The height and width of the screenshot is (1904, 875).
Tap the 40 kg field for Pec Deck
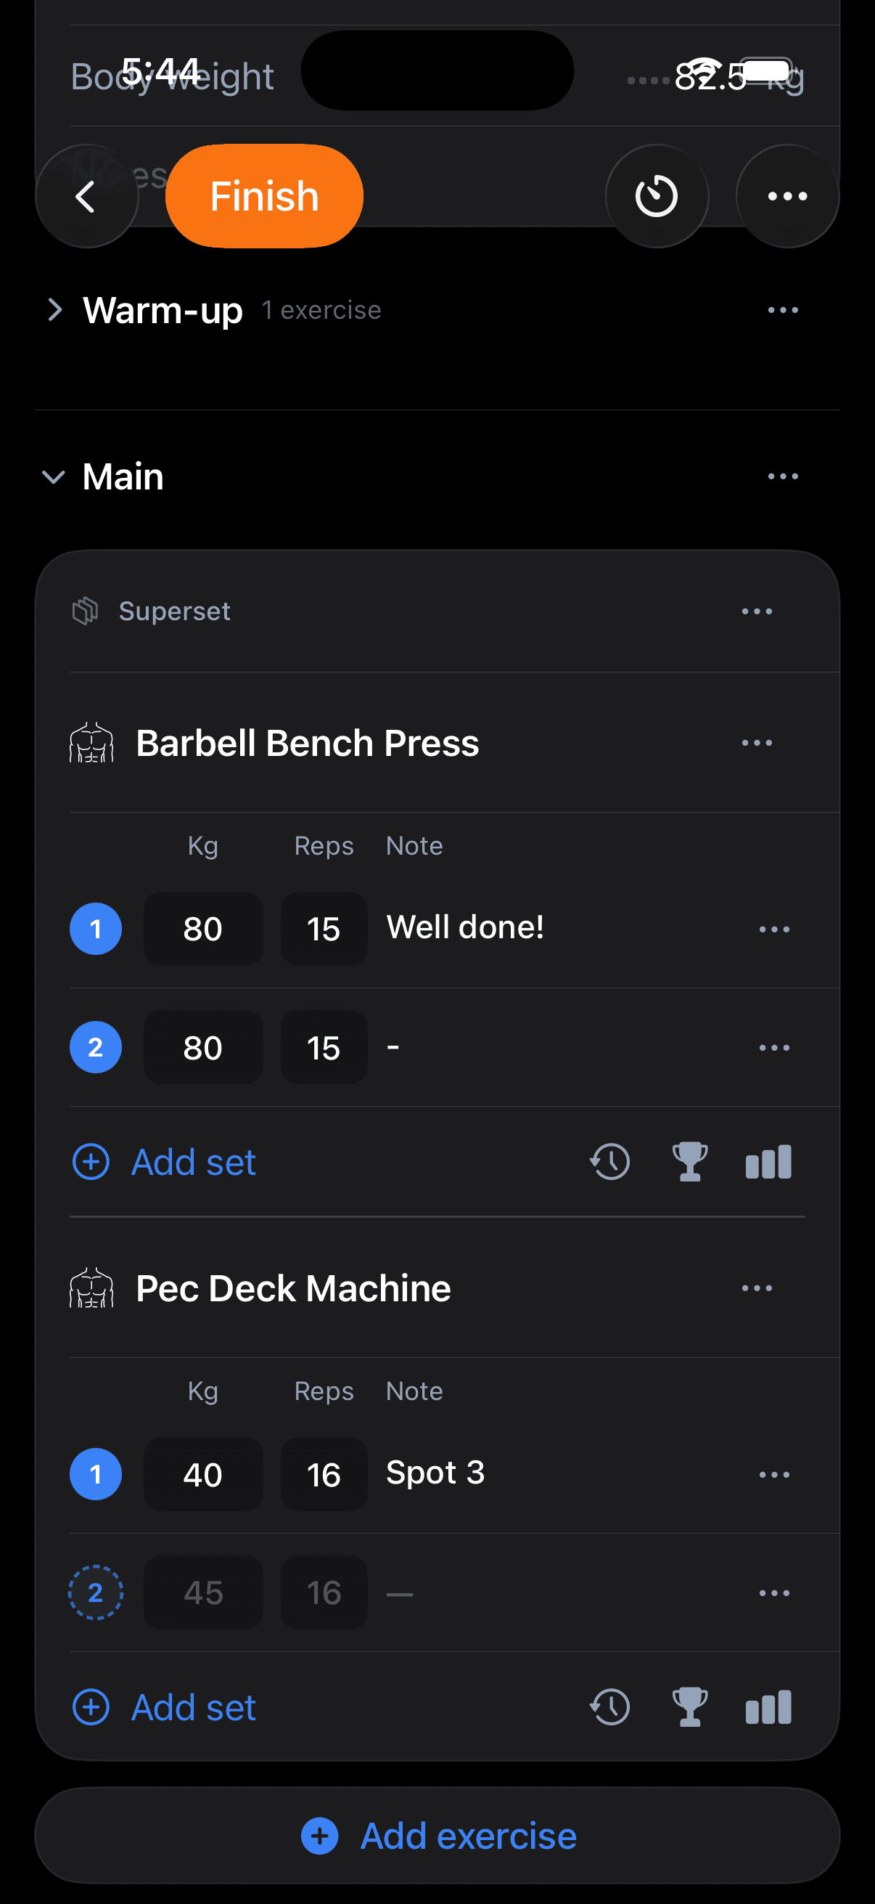pyautogui.click(x=203, y=1473)
